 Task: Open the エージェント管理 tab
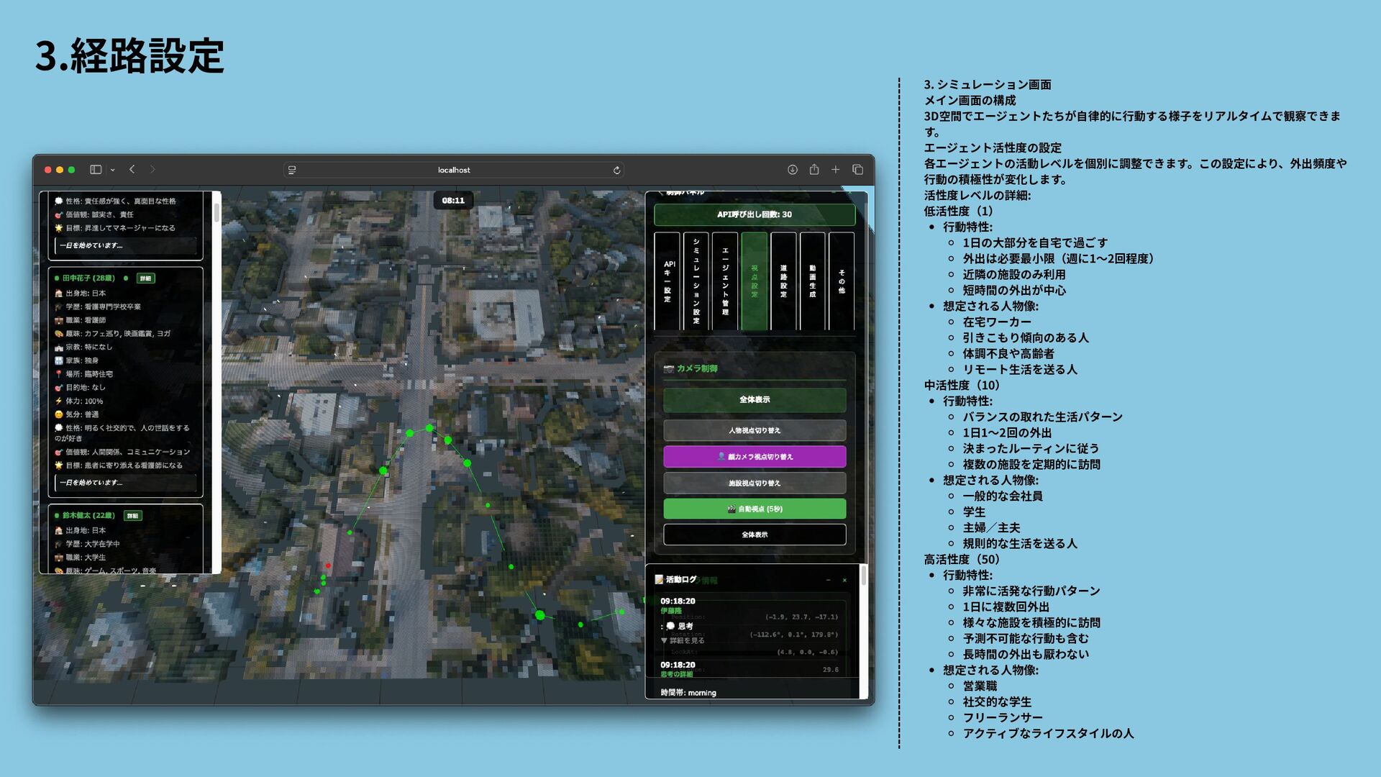[725, 281]
